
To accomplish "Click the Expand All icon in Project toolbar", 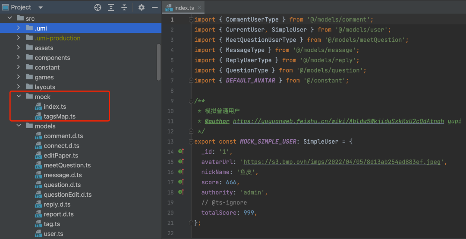I will click(111, 7).
